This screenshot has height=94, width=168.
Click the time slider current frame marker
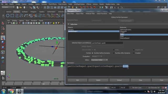pos(44,84)
